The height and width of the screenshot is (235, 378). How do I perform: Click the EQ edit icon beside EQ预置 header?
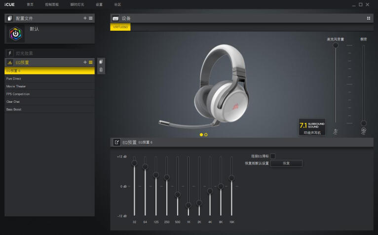point(117,142)
